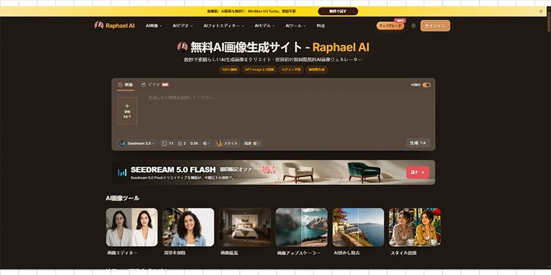Open the AI透かし除去 tool thumbnail

[358, 228]
